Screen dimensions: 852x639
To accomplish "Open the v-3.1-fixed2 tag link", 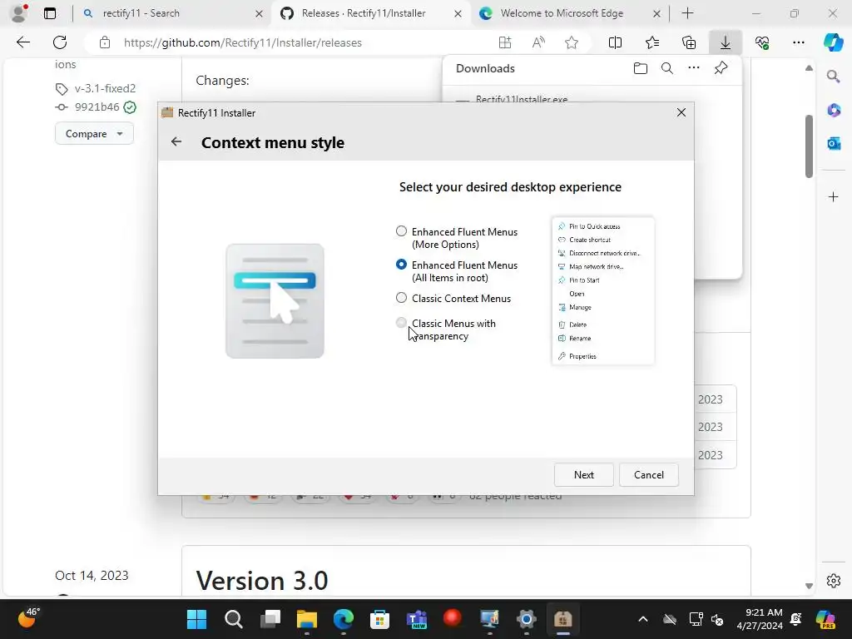I will click(x=106, y=88).
